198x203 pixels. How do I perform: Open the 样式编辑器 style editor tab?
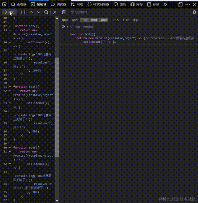click(98, 4)
